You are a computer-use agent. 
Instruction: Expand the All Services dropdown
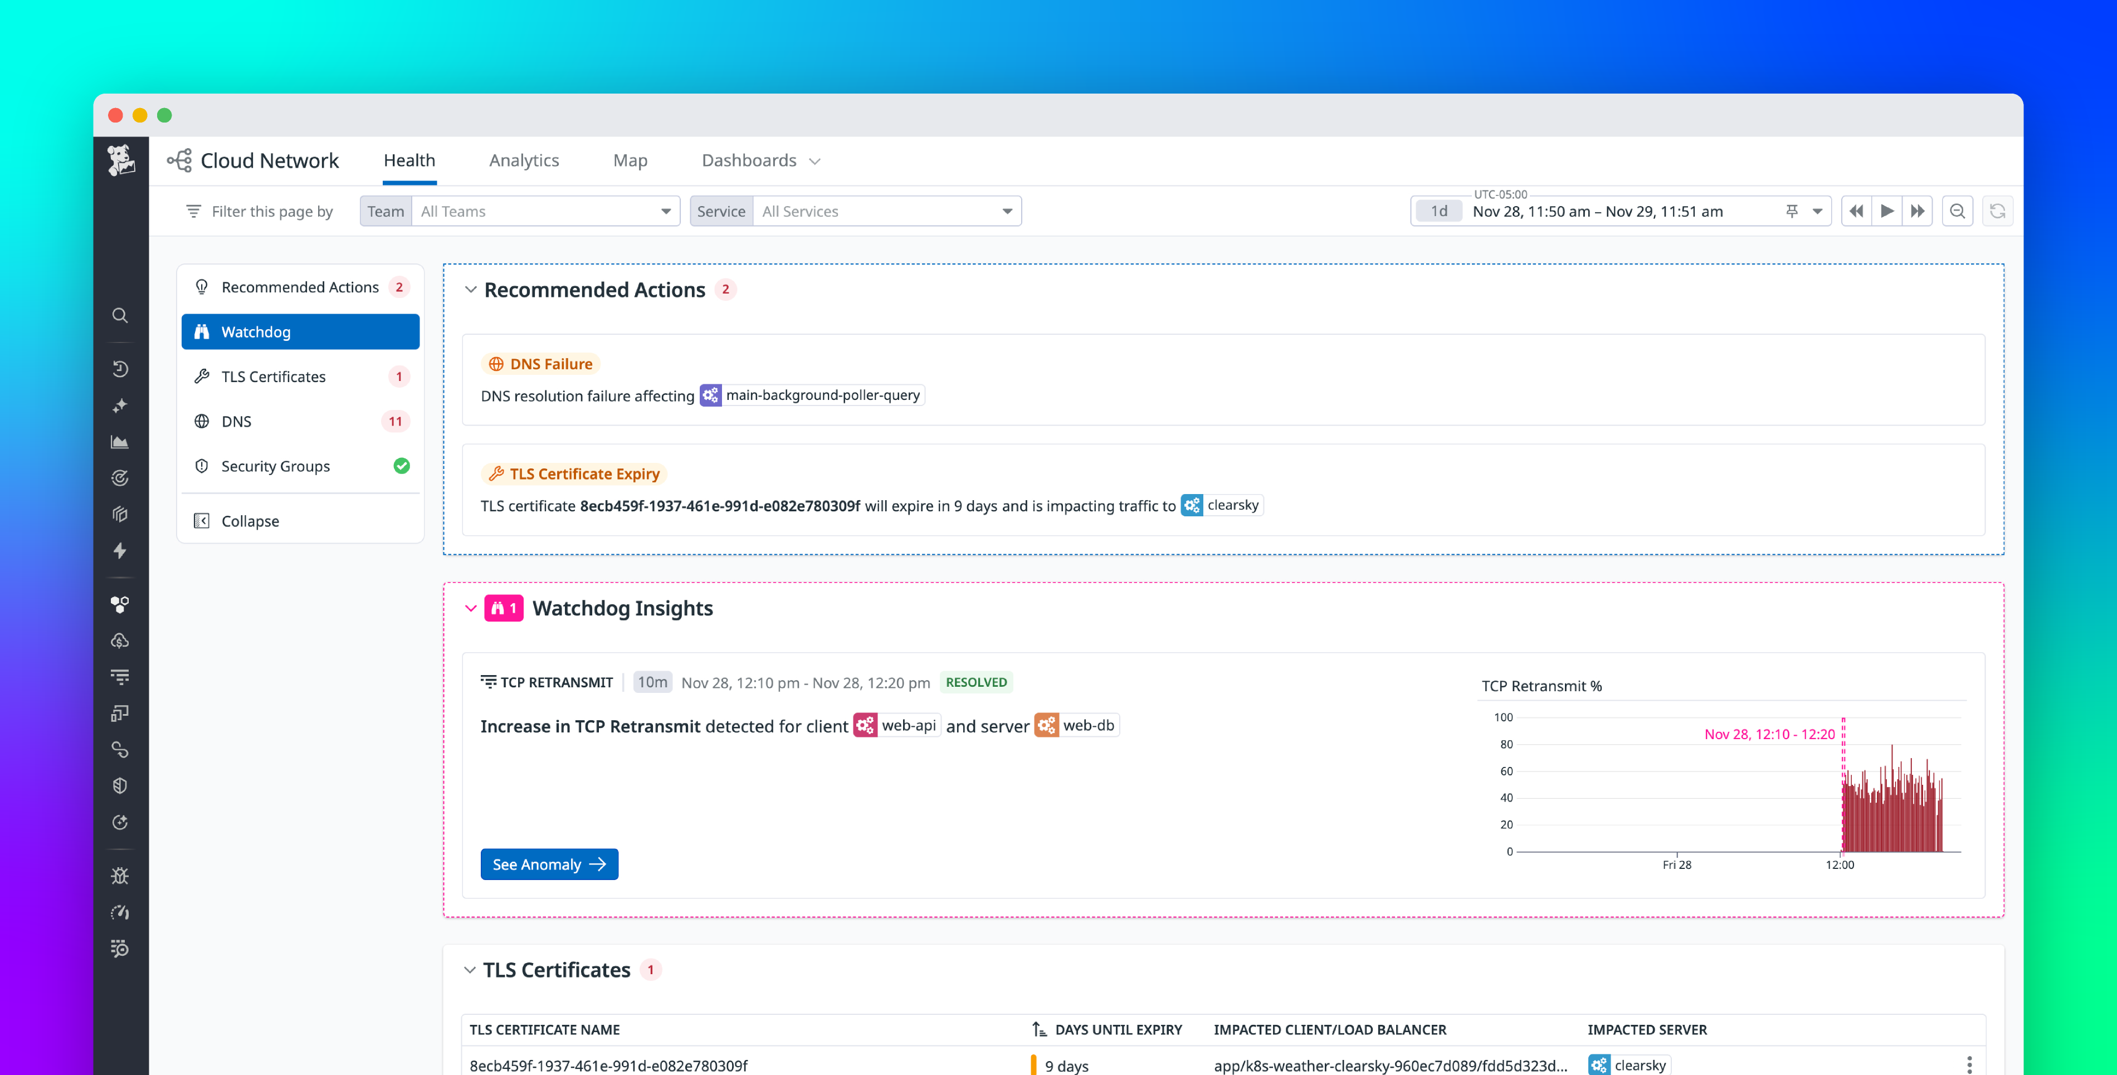(886, 211)
